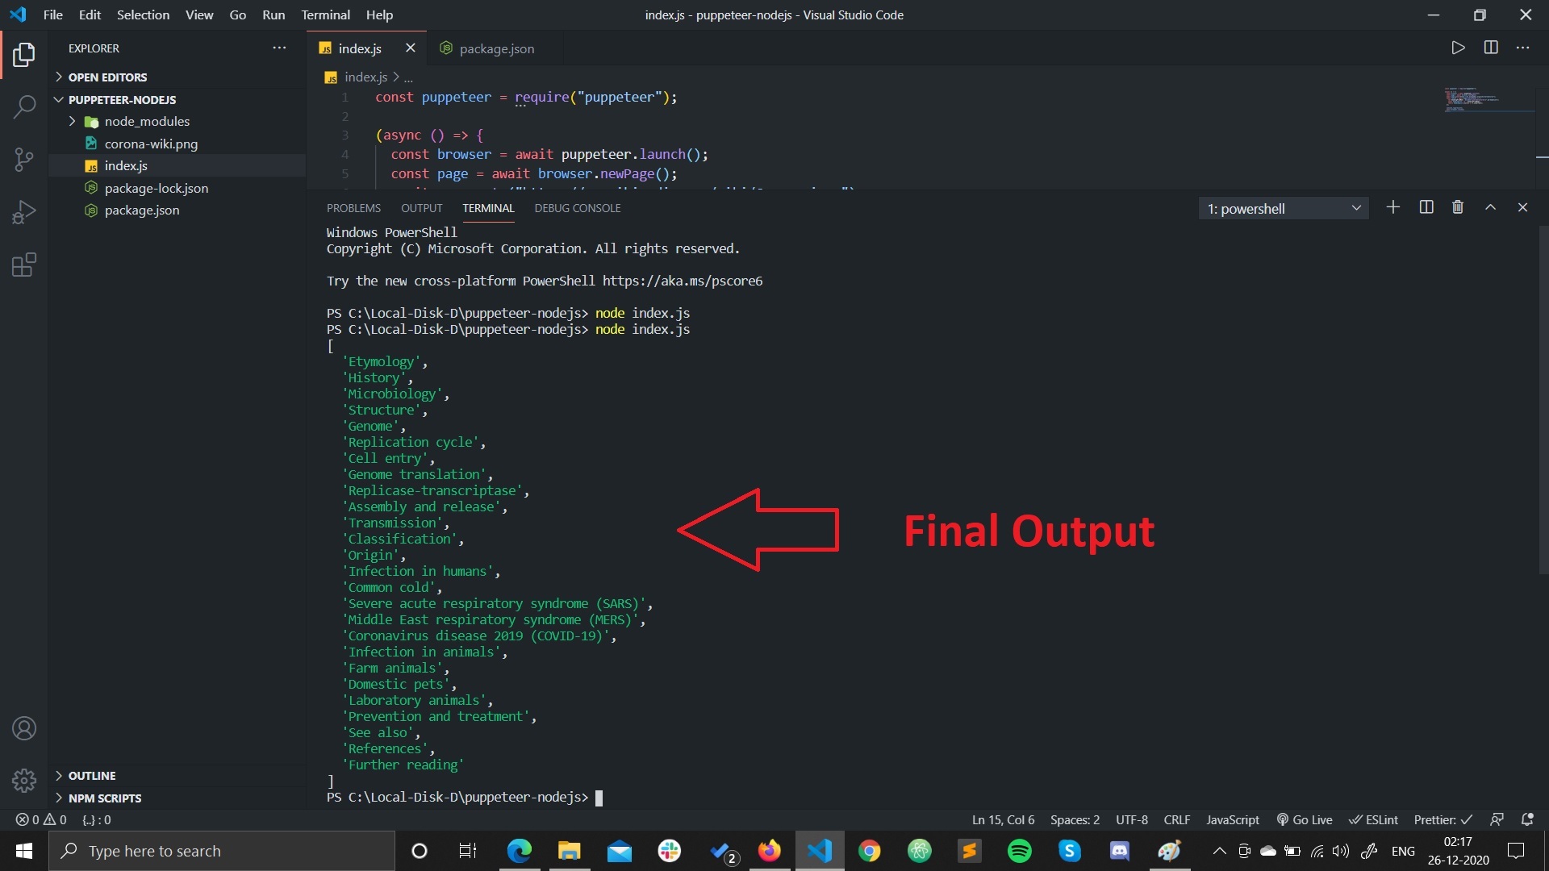
Task: Split the editor to the right
Action: coord(1491,48)
